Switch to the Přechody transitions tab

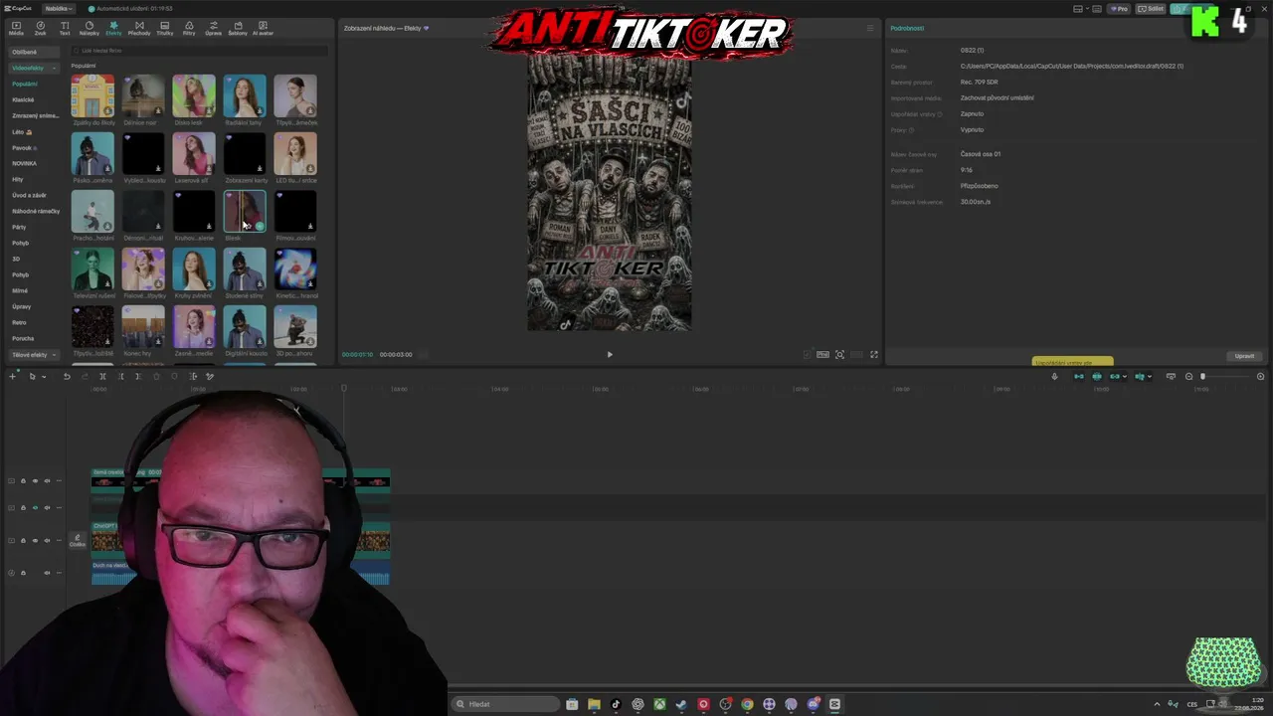click(139, 28)
